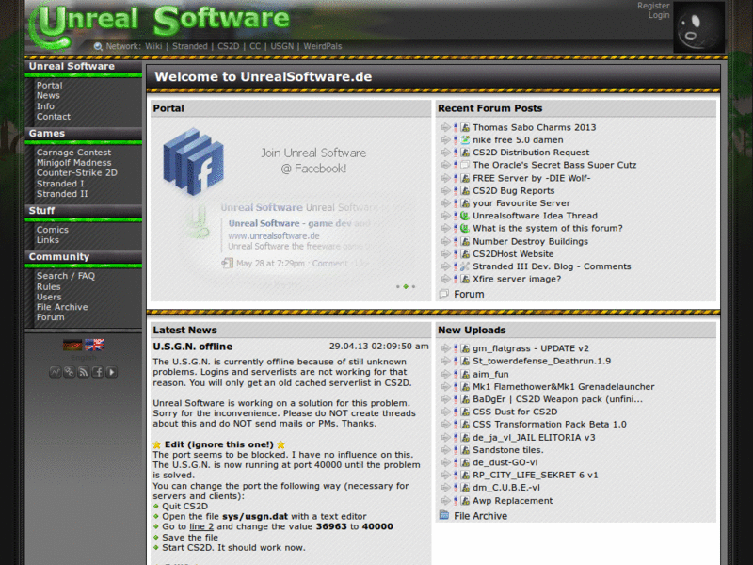
Task: Click the CS2D icon beside Awp Replacement
Action: [465, 501]
